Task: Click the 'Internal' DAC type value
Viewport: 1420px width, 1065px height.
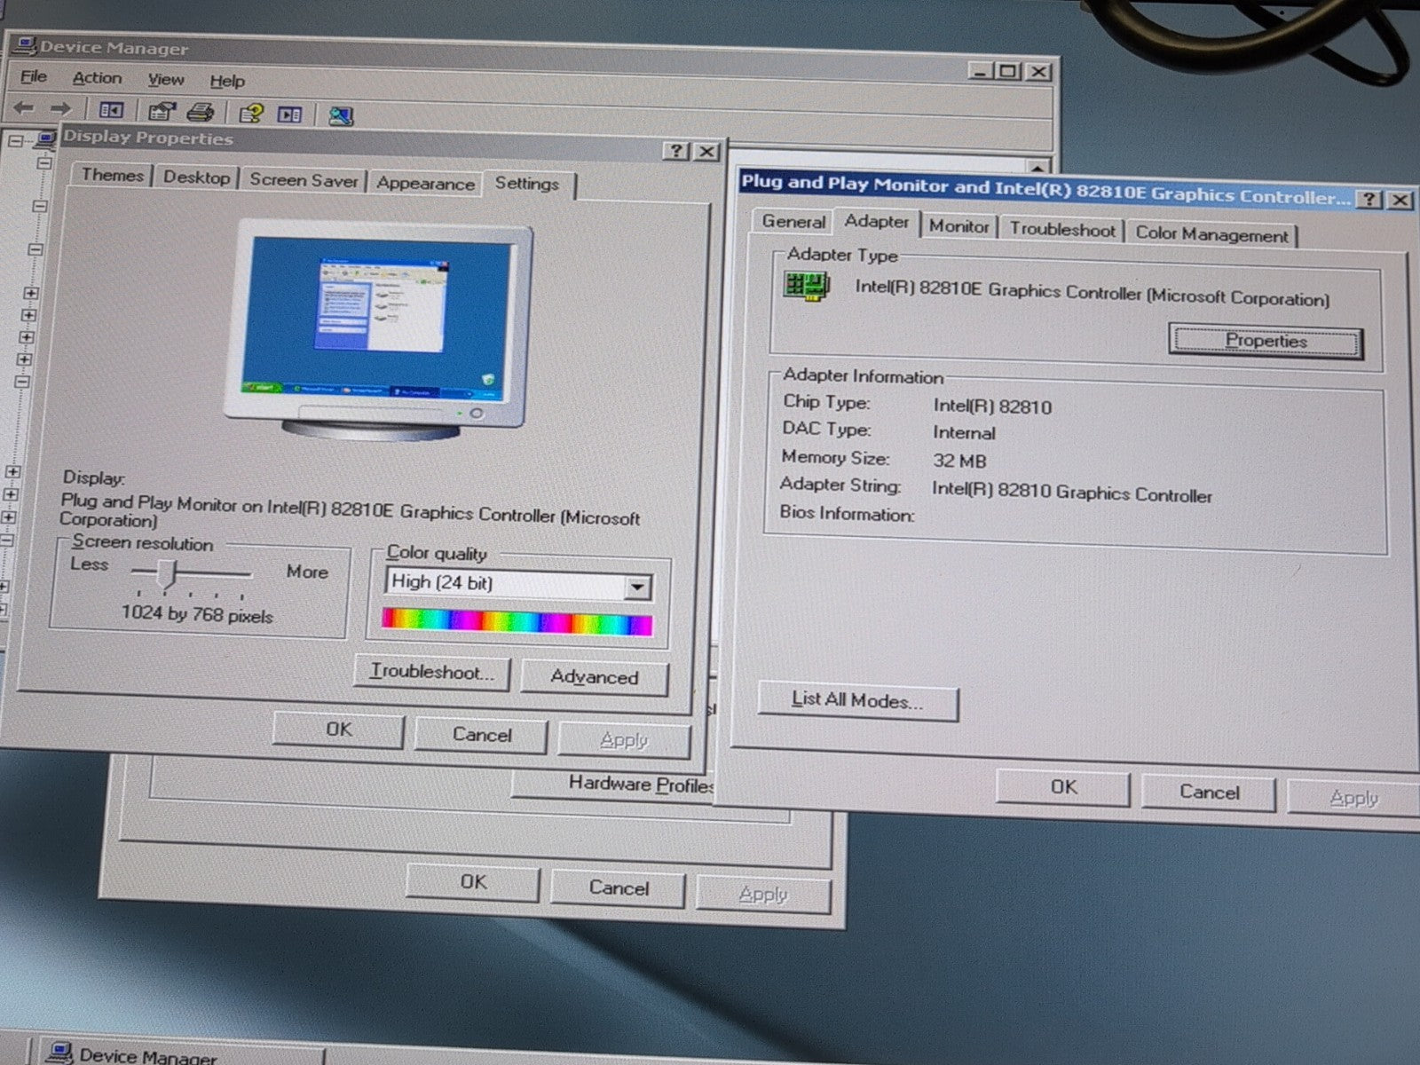Action: 964,433
